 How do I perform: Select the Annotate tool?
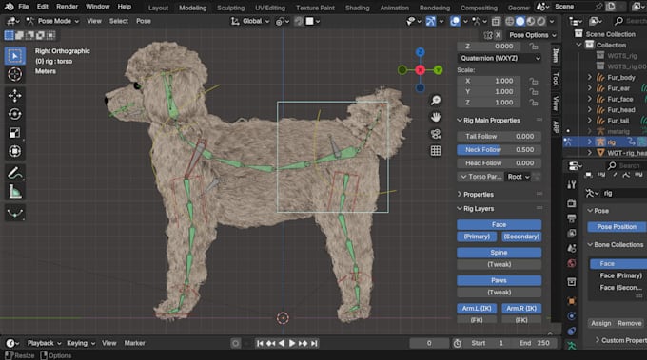[15, 173]
